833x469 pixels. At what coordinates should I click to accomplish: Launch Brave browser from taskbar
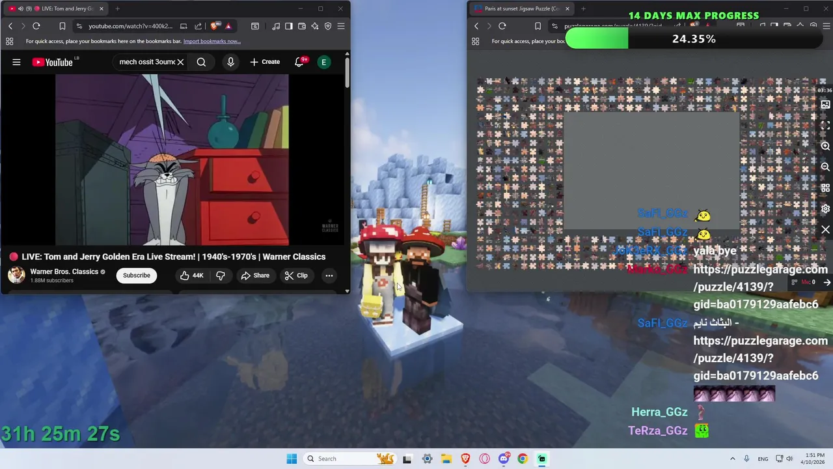(x=465, y=459)
